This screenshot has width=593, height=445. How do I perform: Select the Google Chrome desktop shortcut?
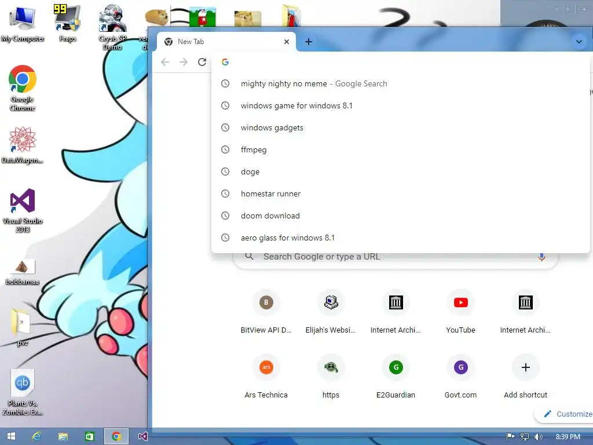pyautogui.click(x=23, y=89)
